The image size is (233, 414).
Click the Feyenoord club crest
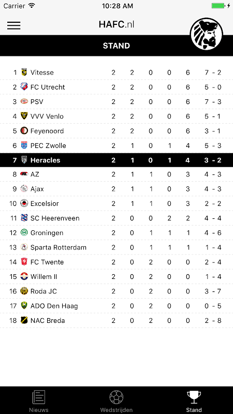pos(24,131)
